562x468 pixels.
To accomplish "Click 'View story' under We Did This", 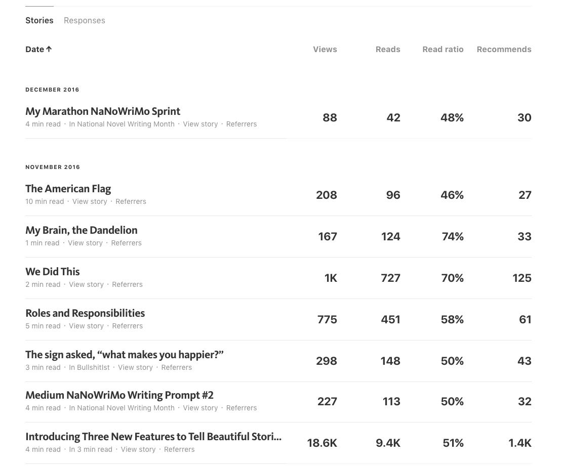I will point(86,284).
